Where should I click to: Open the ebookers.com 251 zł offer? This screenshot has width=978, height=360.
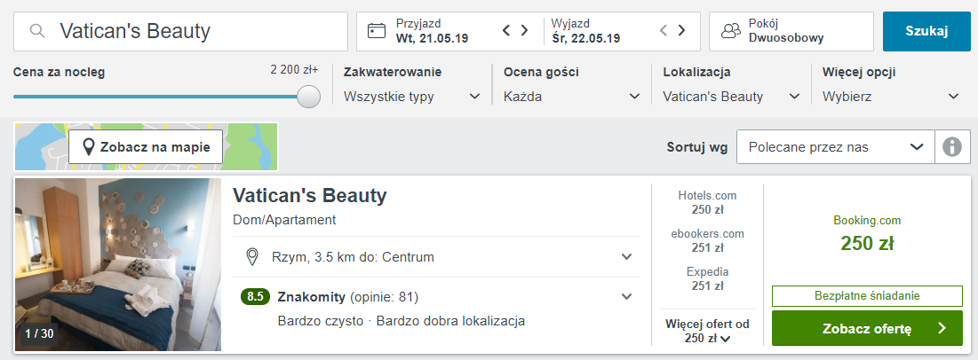click(x=707, y=240)
